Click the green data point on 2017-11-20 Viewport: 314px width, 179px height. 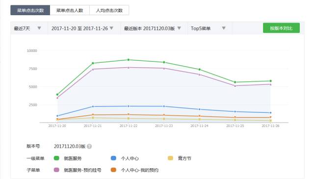click(x=57, y=95)
